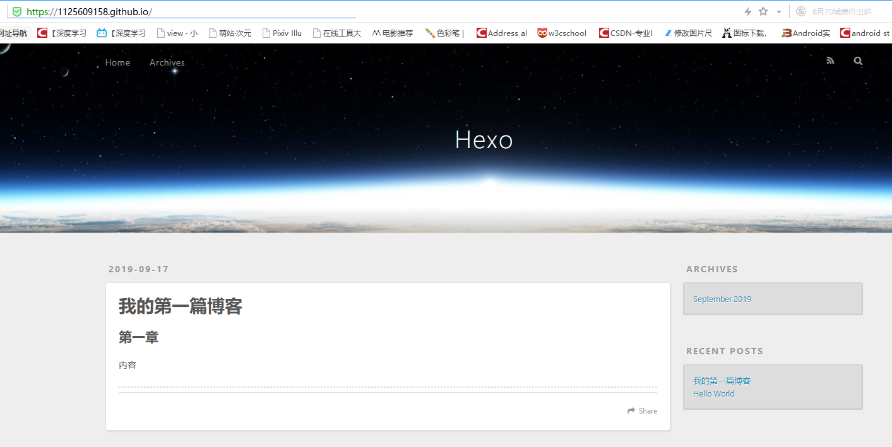Open the site search magnifier icon

[857, 61]
